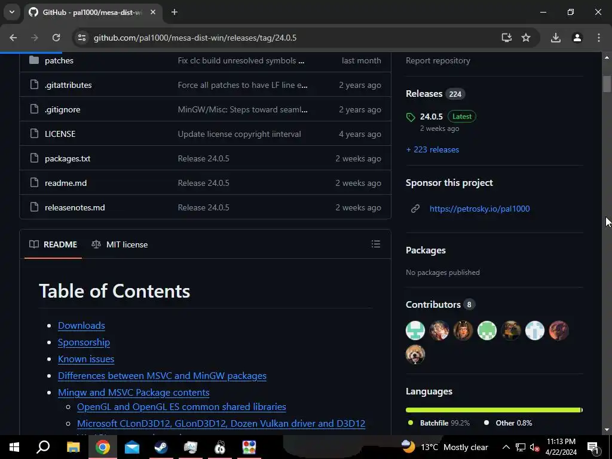Image resolution: width=612 pixels, height=459 pixels.
Task: Switch to the MIT license tab
Action: 120,244
